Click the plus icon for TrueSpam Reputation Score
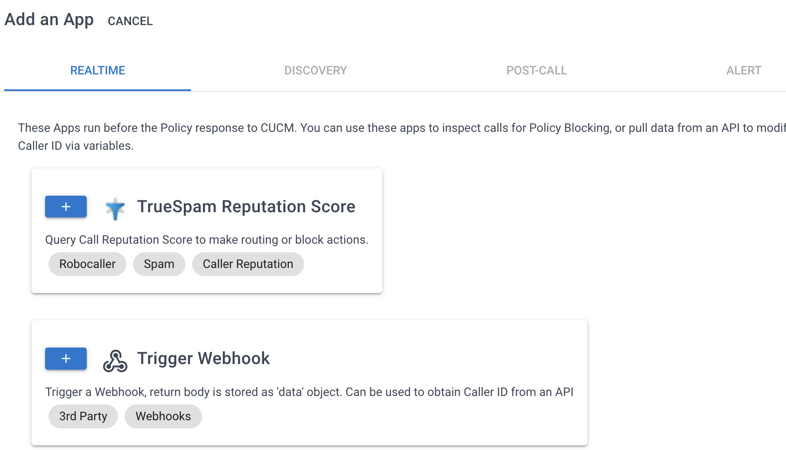 (65, 207)
